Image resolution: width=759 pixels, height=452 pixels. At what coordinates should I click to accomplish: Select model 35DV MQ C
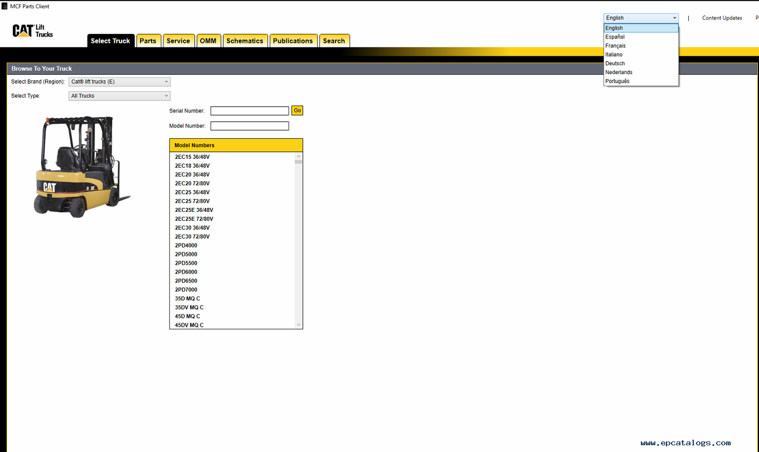pos(189,308)
